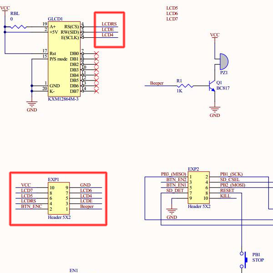Click the no-connect X marker on DB7
This screenshot has height=273, width=273.
(x=96, y=91)
